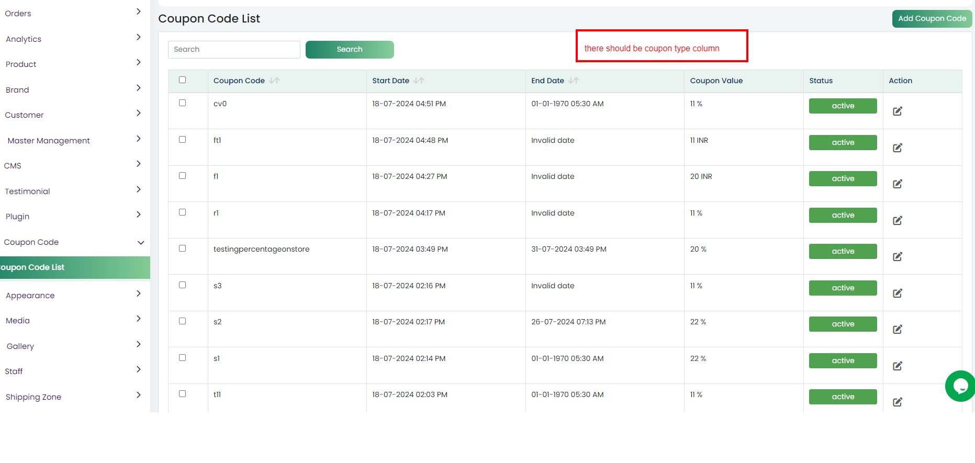Click end date 26-07-2024 07:13 PM
This screenshot has height=463, width=975.
click(568, 322)
